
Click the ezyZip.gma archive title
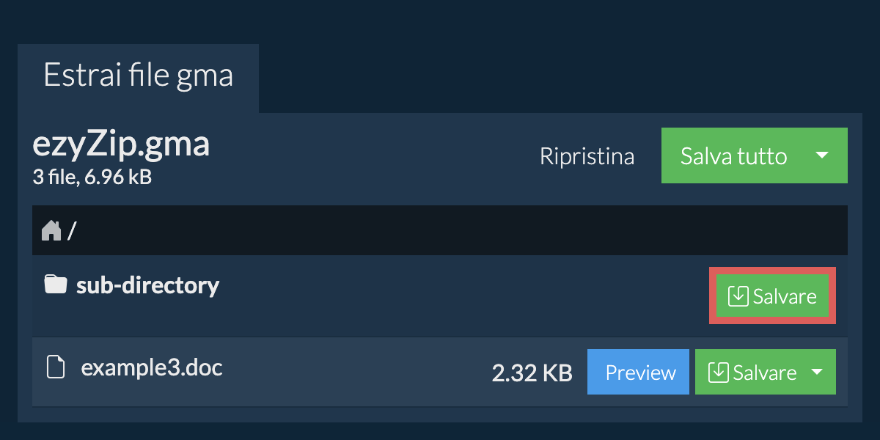pos(121,144)
